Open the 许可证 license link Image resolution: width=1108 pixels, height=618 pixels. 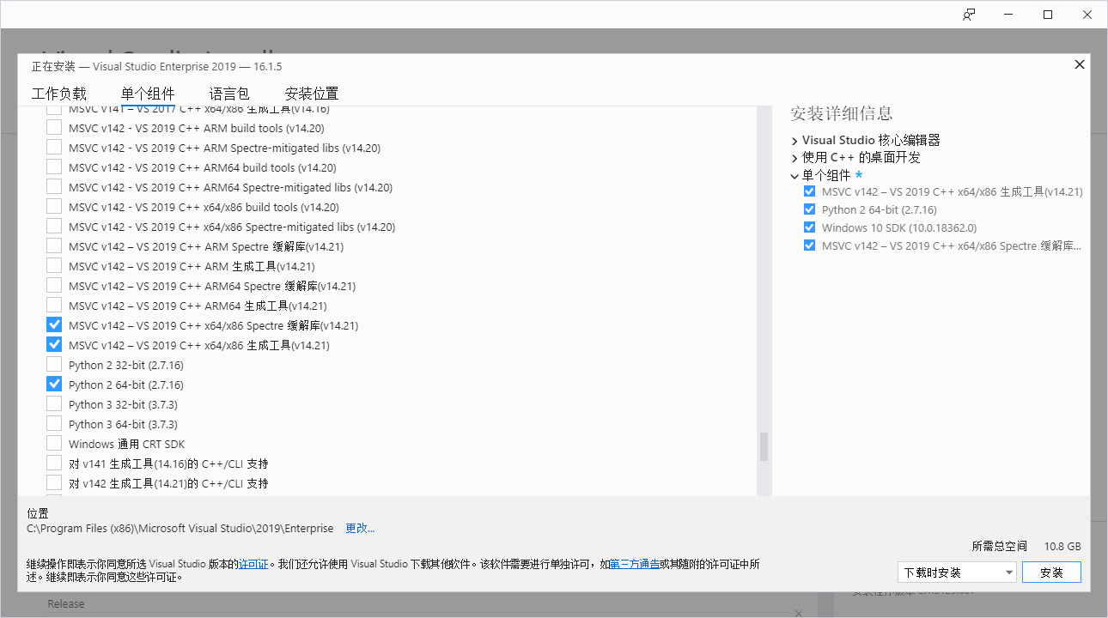pyautogui.click(x=253, y=564)
